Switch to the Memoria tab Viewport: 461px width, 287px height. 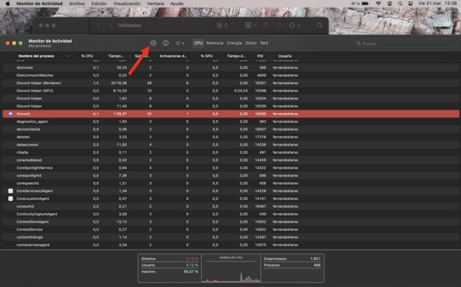(x=215, y=43)
